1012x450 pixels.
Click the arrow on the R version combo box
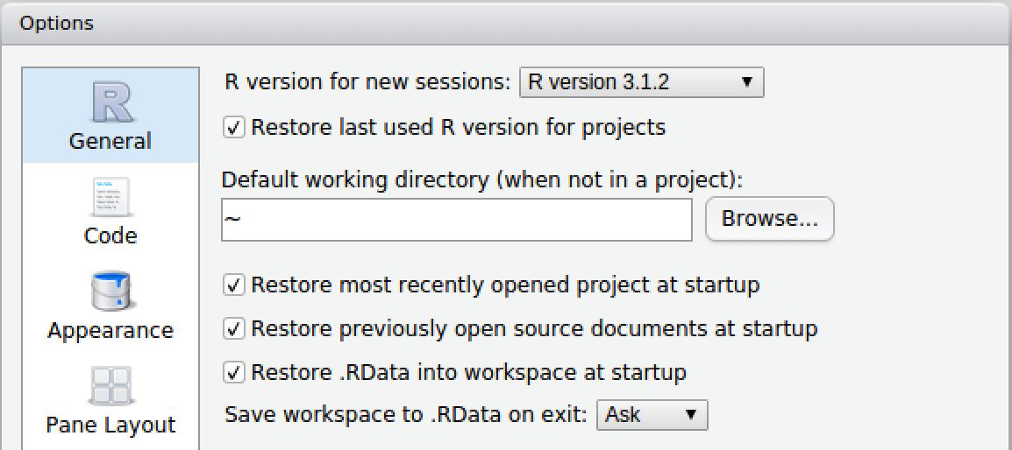click(x=747, y=82)
